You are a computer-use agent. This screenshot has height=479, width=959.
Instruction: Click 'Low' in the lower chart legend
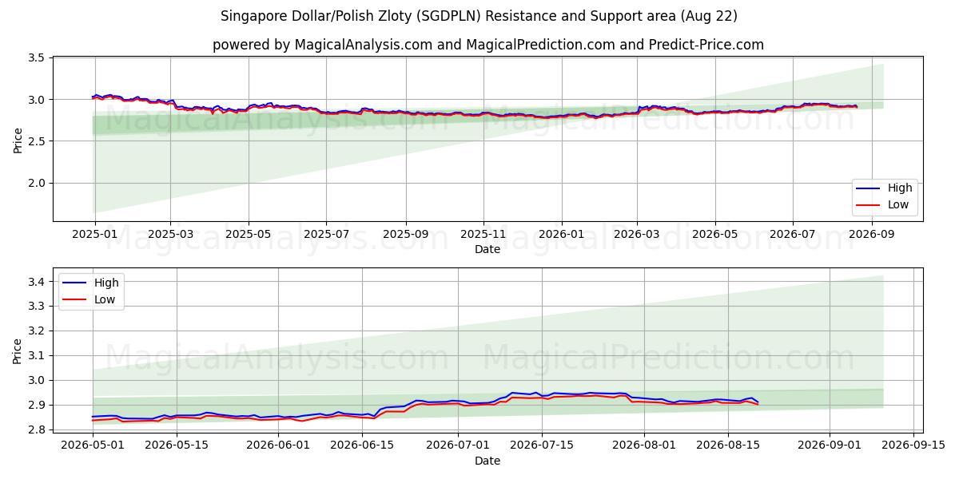105,299
